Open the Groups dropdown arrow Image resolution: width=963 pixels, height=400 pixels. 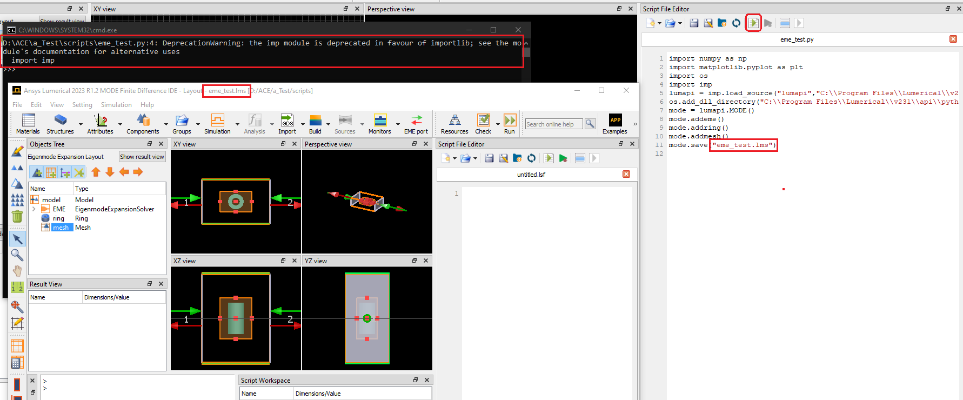tap(198, 124)
